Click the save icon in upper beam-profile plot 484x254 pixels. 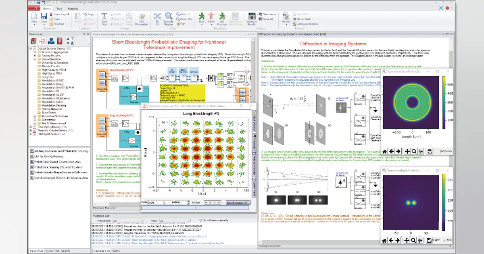coord(430,151)
